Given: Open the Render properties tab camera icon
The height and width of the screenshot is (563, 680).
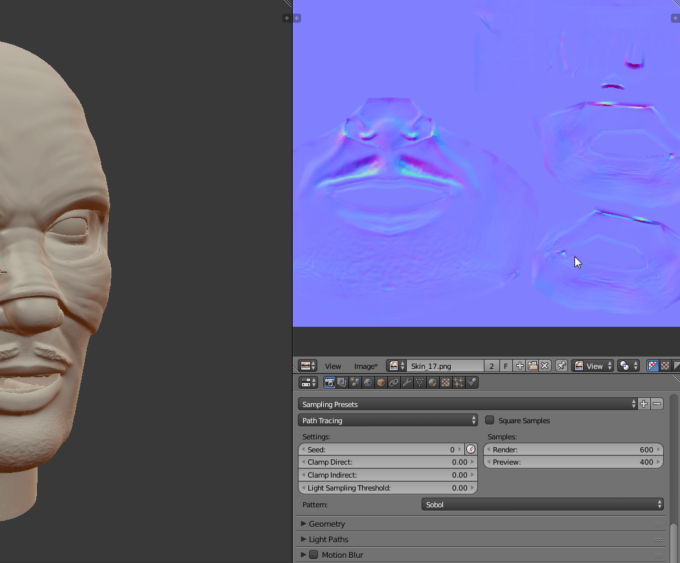Looking at the screenshot, I should (x=330, y=382).
